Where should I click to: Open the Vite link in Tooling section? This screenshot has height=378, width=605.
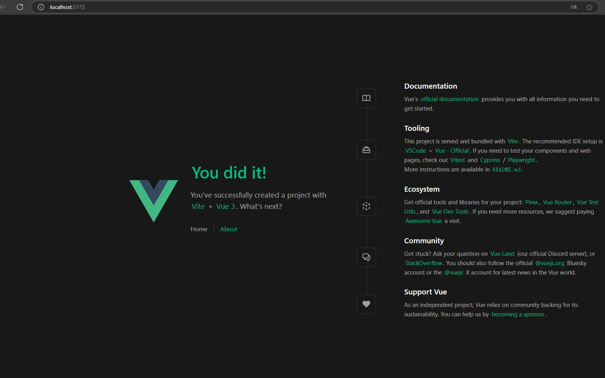pos(513,141)
